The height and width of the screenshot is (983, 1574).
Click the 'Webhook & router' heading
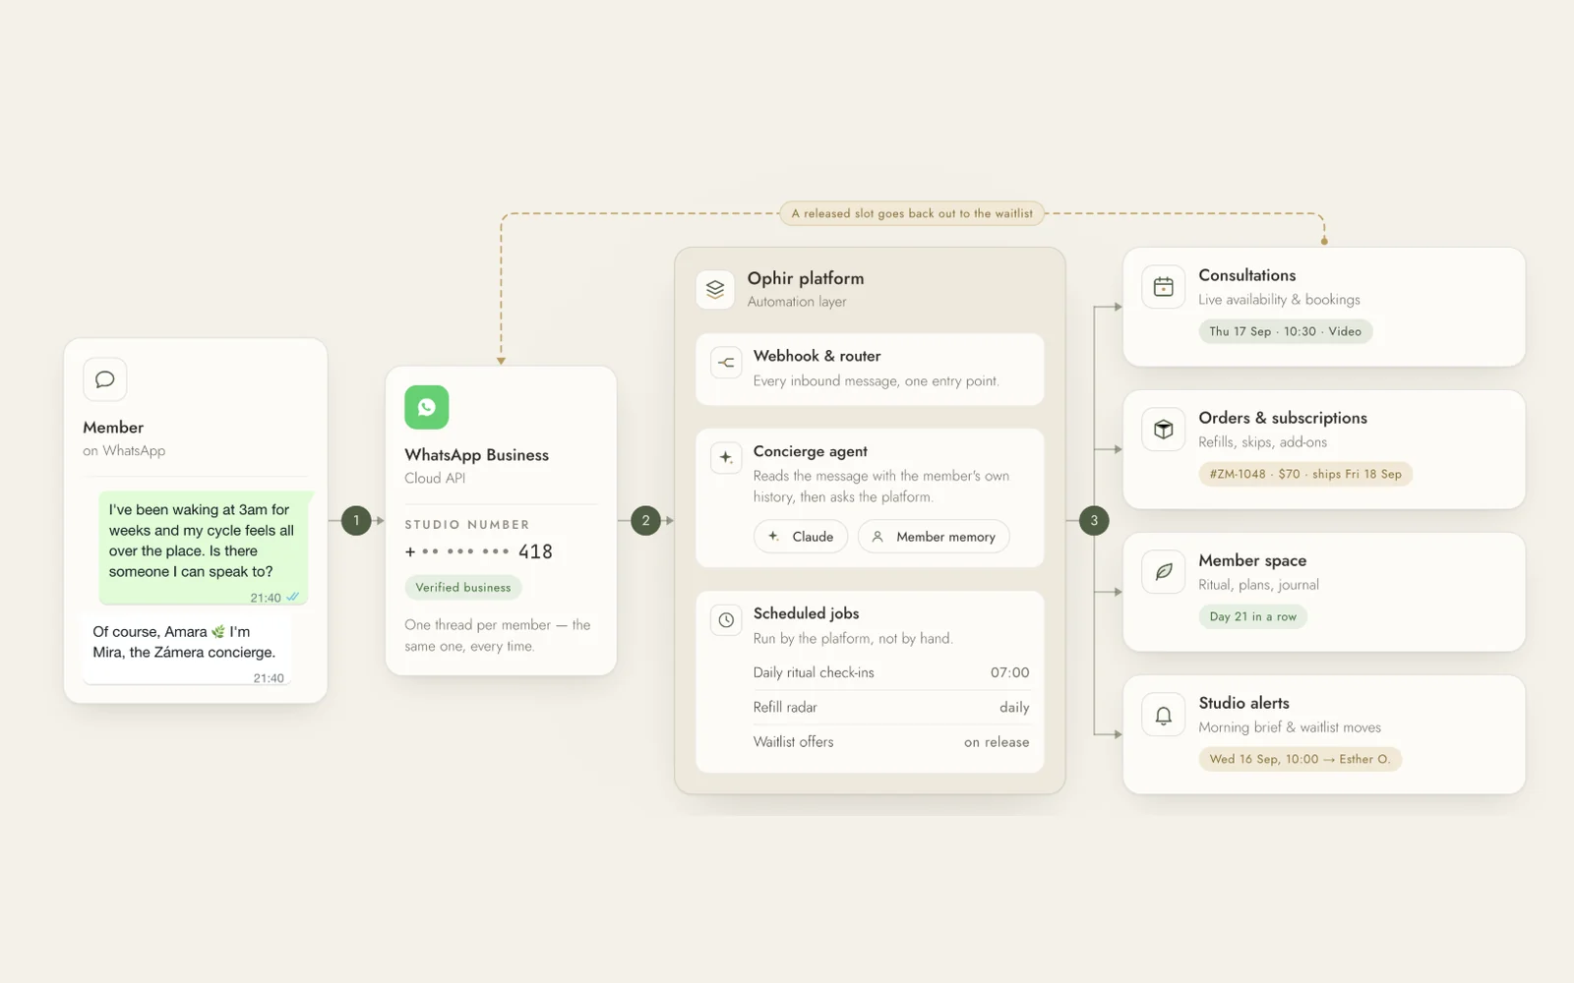(x=817, y=356)
